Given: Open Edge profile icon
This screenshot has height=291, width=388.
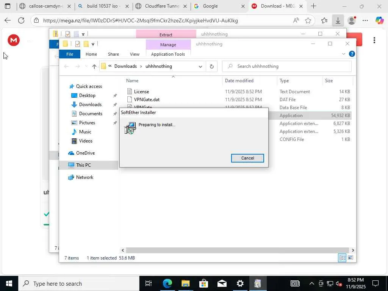Looking at the screenshot, I should point(352,20).
